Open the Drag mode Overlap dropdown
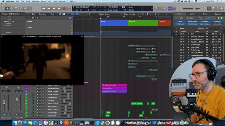This screenshot has width=225, height=126. [134, 14]
